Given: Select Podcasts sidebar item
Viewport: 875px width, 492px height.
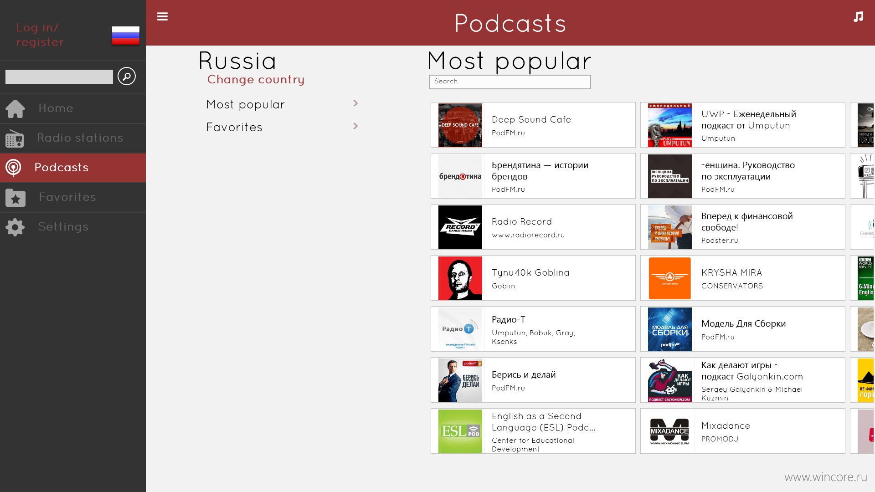Looking at the screenshot, I should click(73, 168).
